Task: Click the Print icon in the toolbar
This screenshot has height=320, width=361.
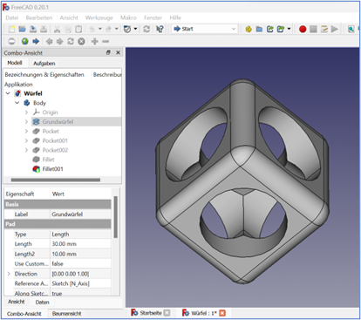Action: point(44,29)
